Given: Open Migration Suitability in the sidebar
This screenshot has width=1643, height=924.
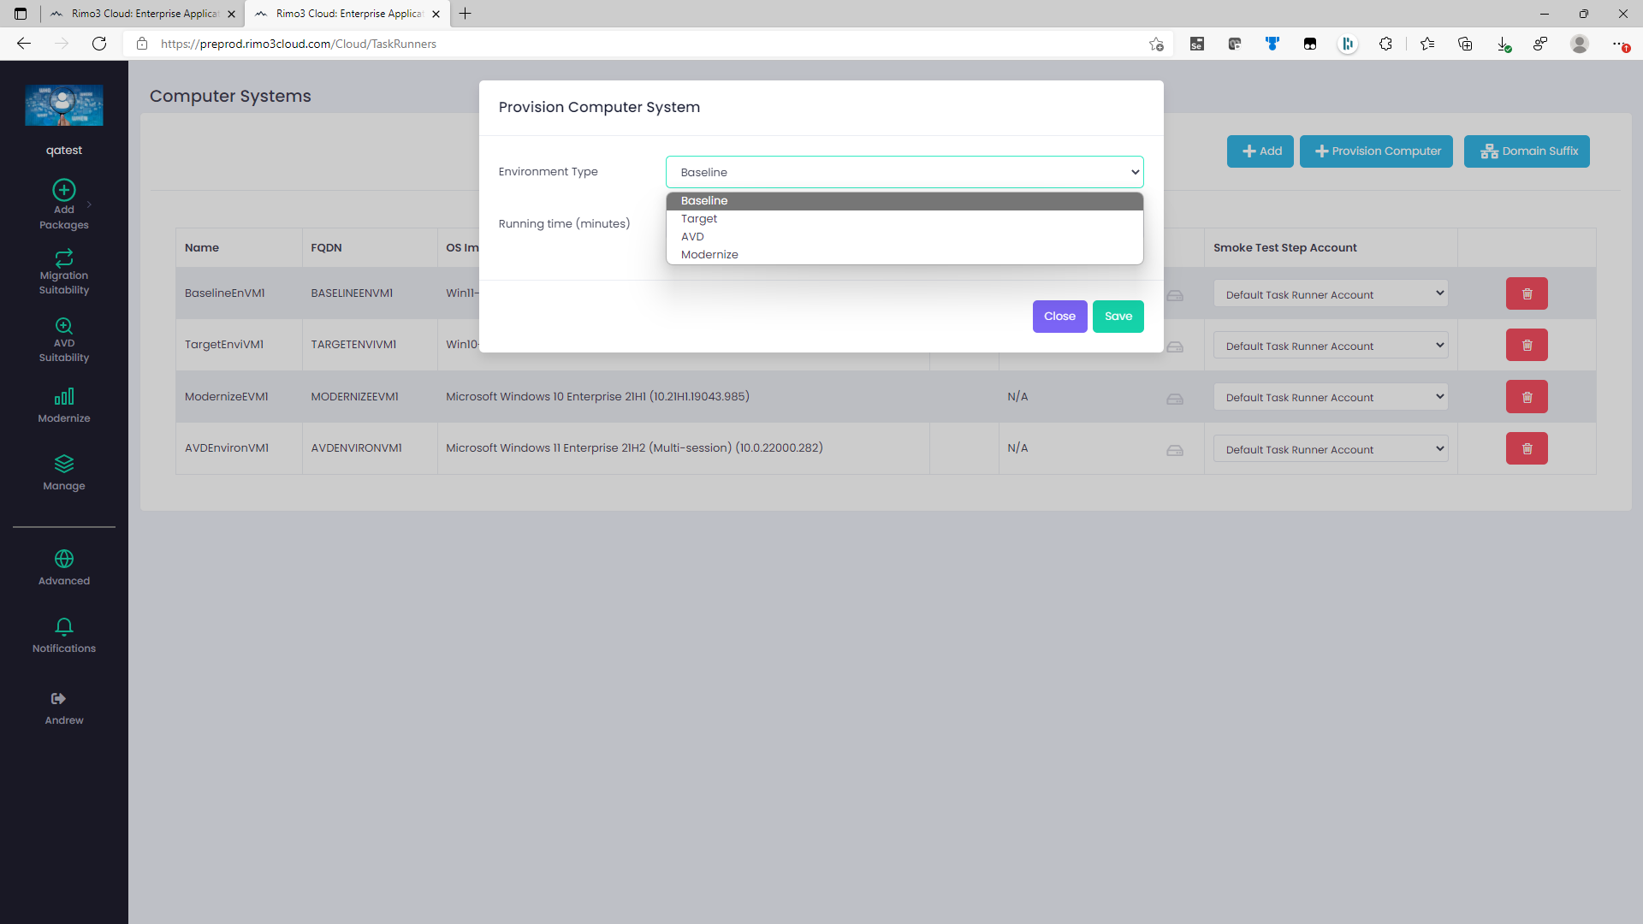Looking at the screenshot, I should 64,258.
